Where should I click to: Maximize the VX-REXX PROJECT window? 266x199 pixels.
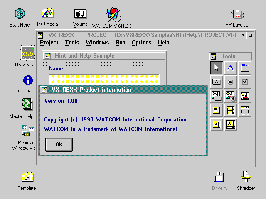coord(250,35)
